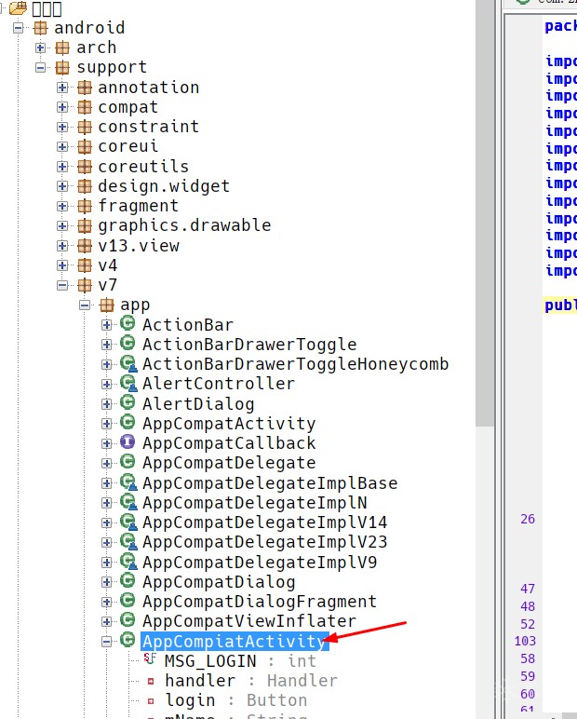Select the AppCompiatActivity class
Viewport: 577px width, 719px height.
tap(235, 642)
